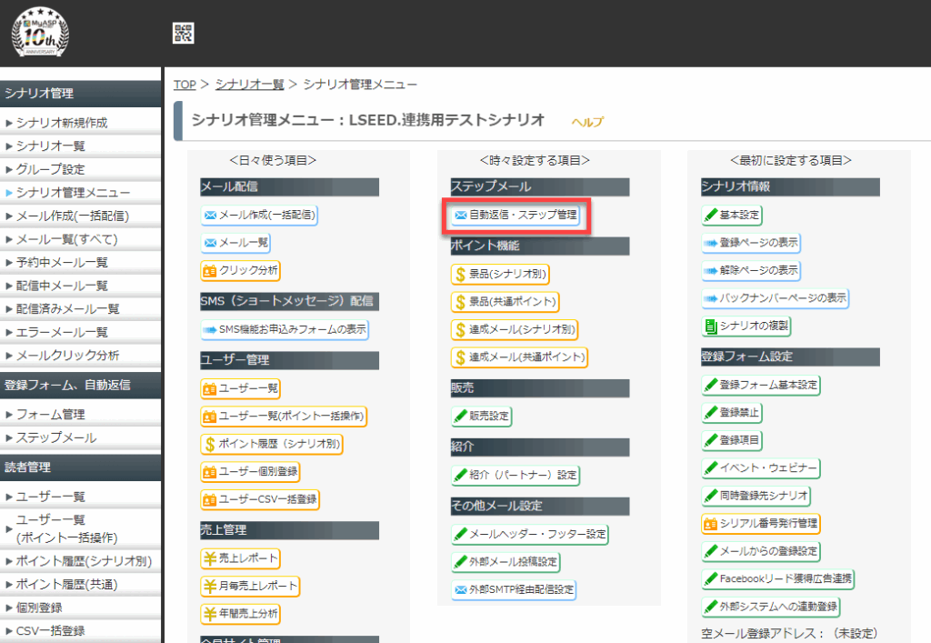Click the QR code icon in header
Viewport: 931px width, 643px height.
(184, 34)
